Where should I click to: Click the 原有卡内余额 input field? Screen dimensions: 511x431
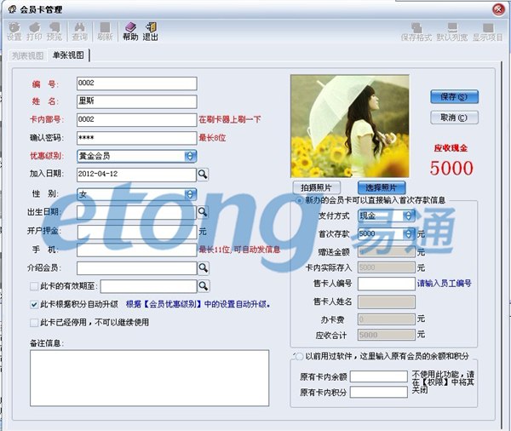click(379, 376)
